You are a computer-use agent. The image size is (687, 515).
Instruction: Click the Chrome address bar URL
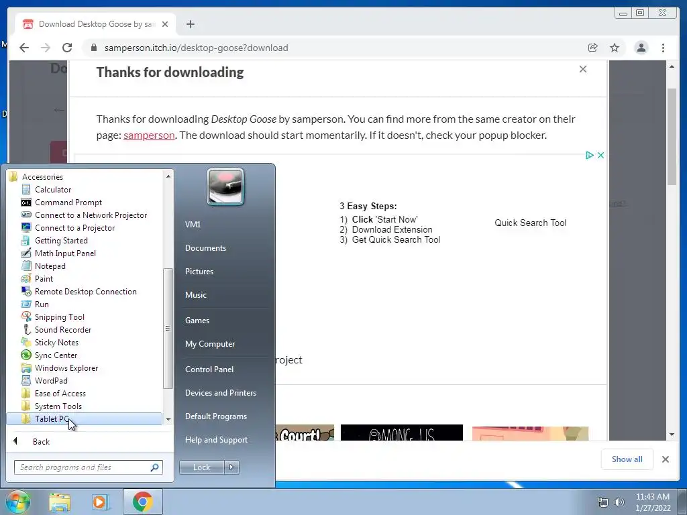[196, 48]
